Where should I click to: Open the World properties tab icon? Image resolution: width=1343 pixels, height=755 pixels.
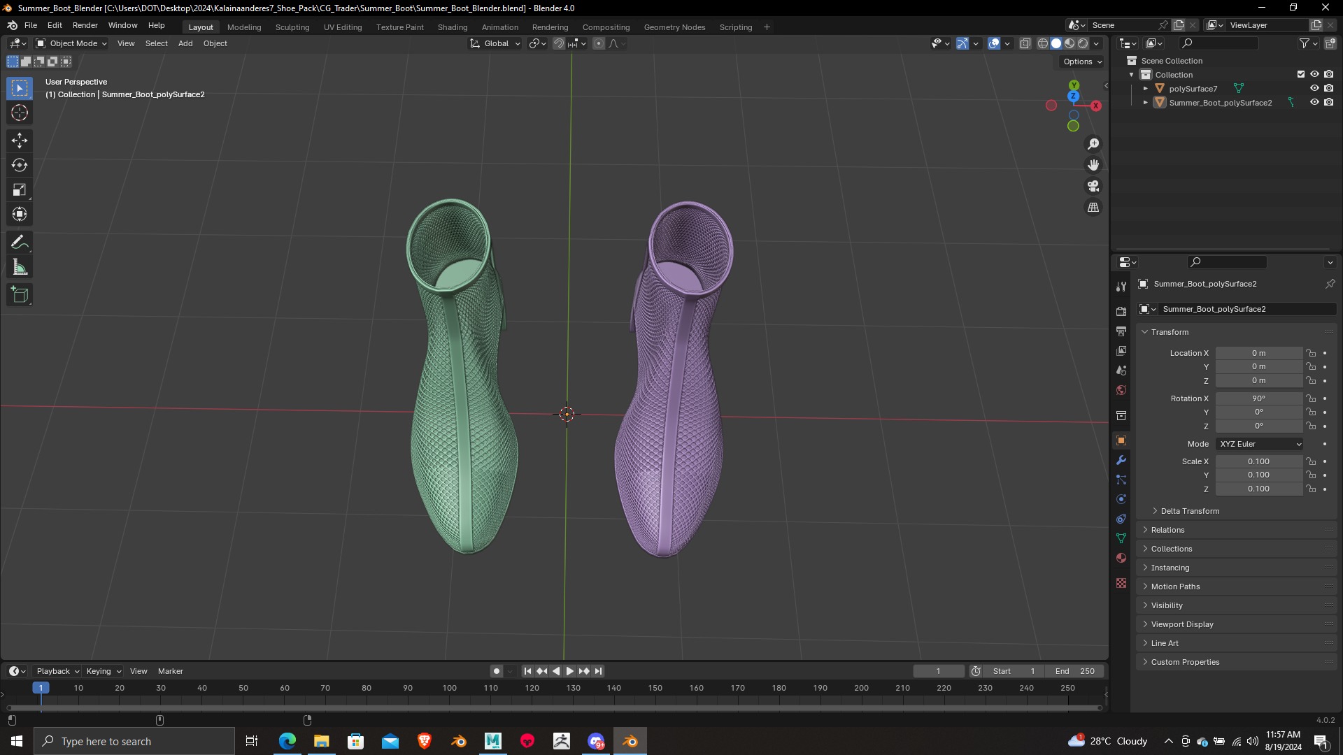coord(1121,390)
